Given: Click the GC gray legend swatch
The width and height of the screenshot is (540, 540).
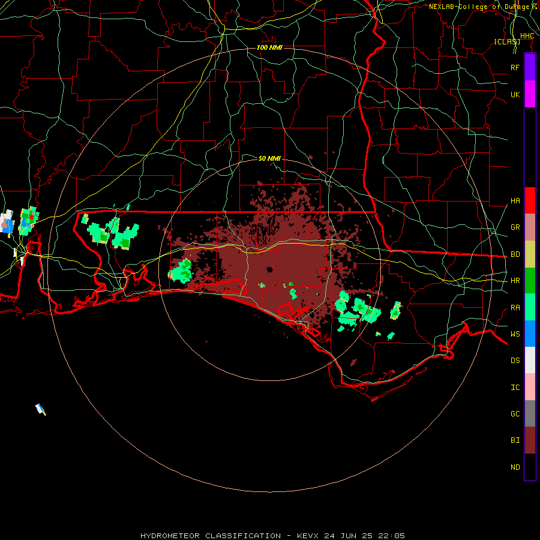Looking at the screenshot, I should tap(530, 413).
